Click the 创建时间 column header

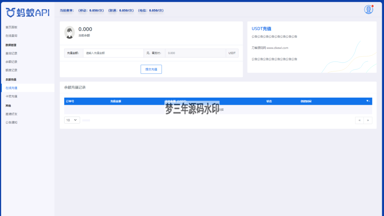point(306,101)
